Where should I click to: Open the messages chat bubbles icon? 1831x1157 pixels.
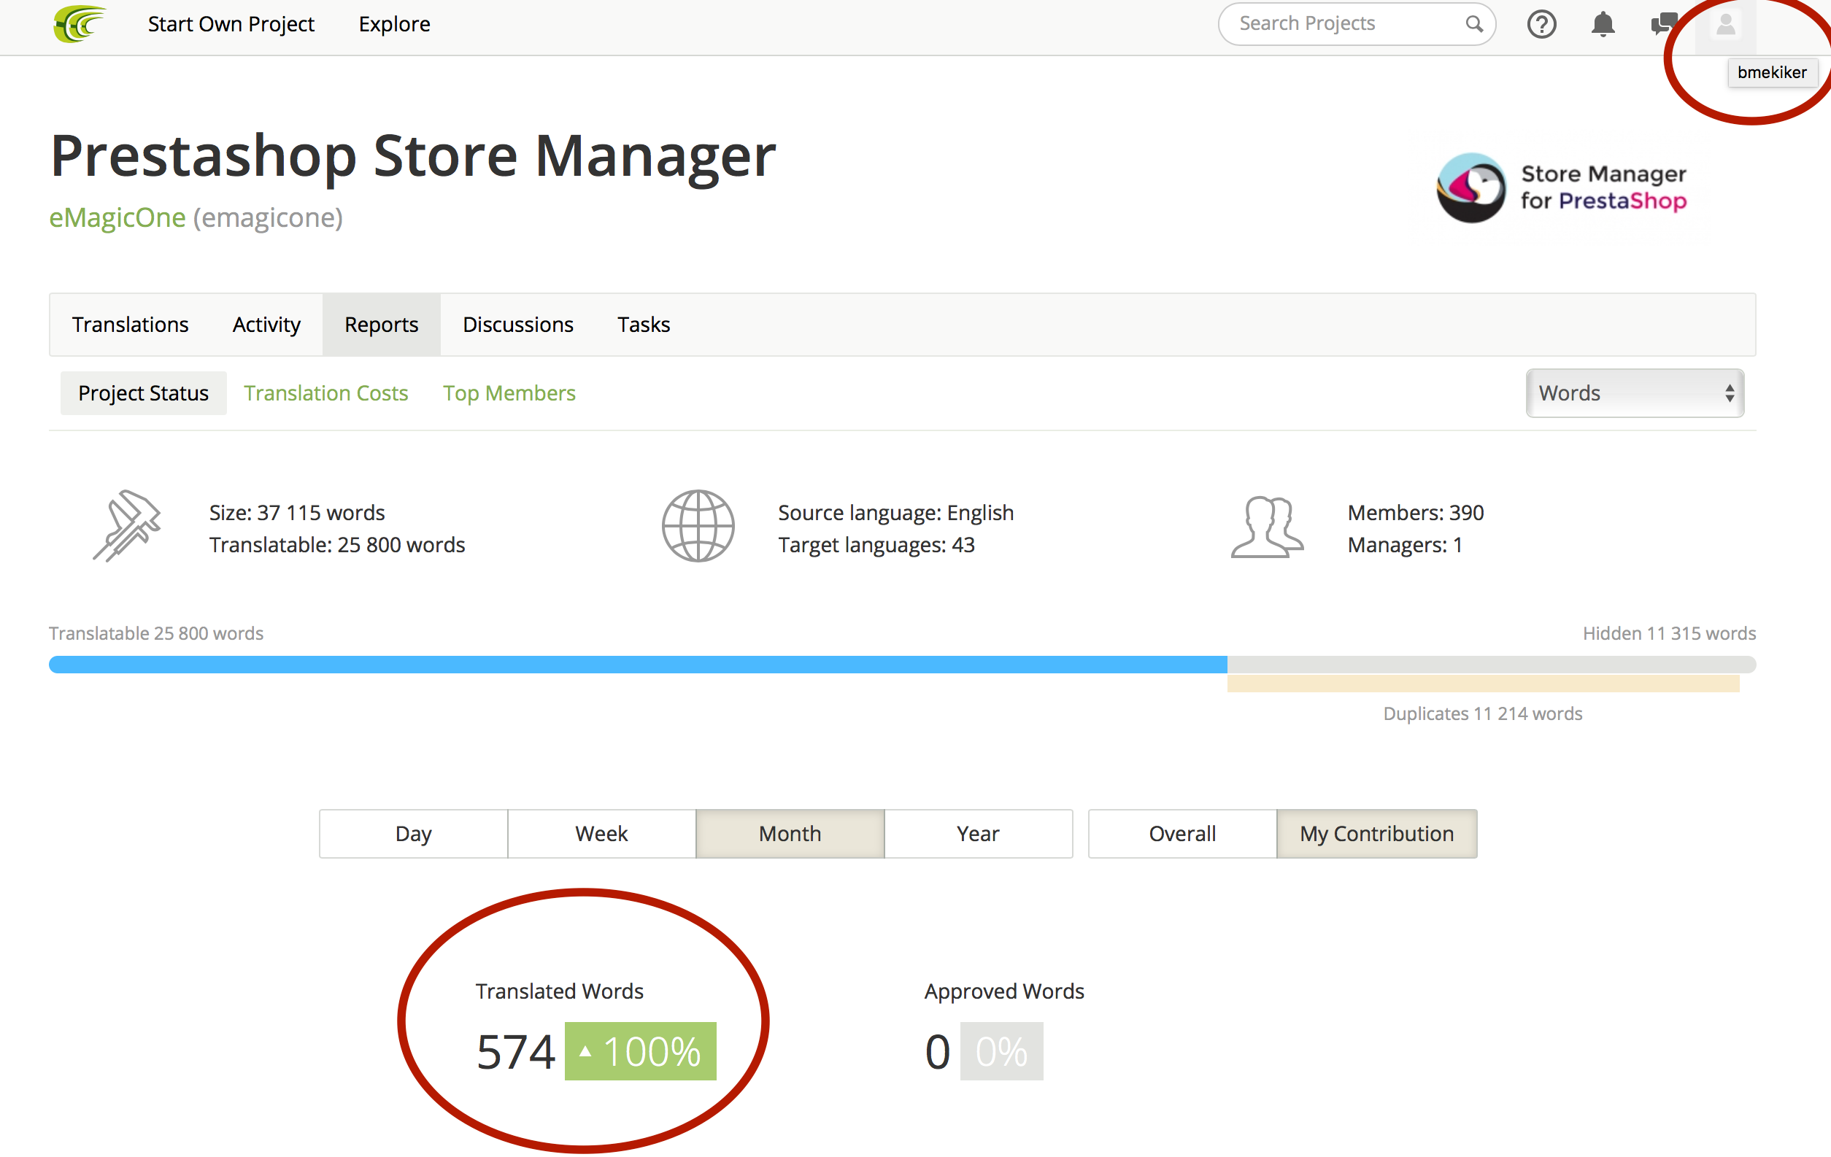point(1664,23)
